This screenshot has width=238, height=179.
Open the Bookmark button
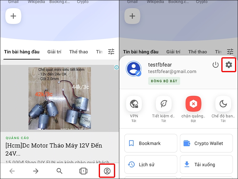point(151,143)
